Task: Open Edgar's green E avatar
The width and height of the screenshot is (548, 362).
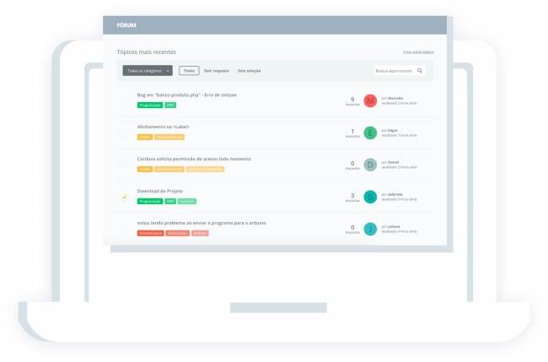Action: [370, 133]
